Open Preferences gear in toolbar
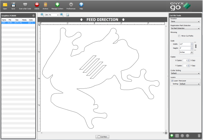 pos(71,5)
